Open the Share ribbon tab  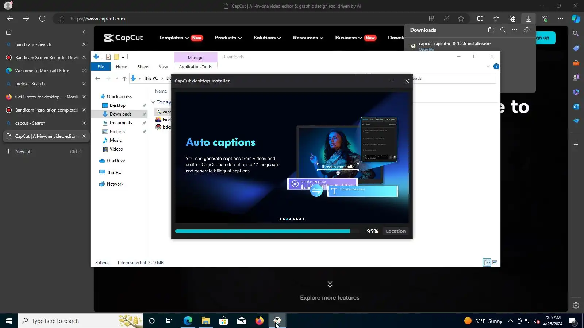point(143,67)
